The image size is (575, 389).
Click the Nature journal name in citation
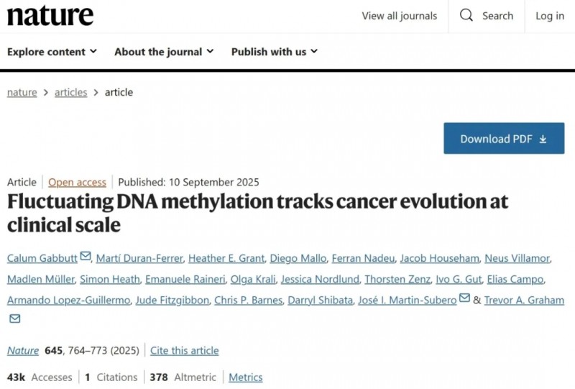coord(23,351)
